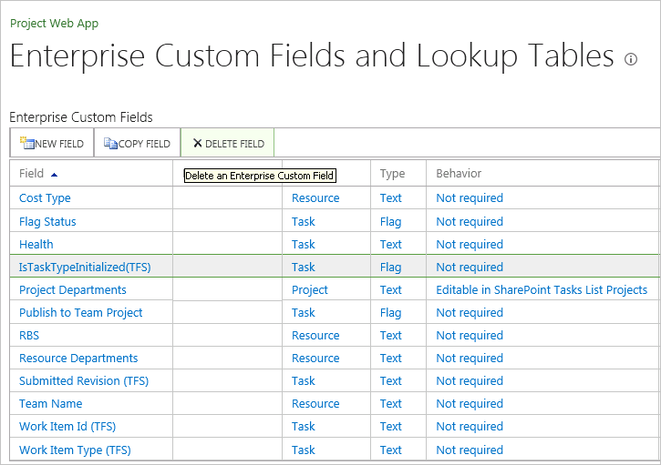The height and width of the screenshot is (465, 661).
Task: Click the New Field icon
Action: click(x=26, y=143)
